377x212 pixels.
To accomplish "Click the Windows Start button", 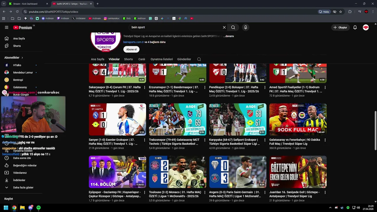I will click(6, 208).
